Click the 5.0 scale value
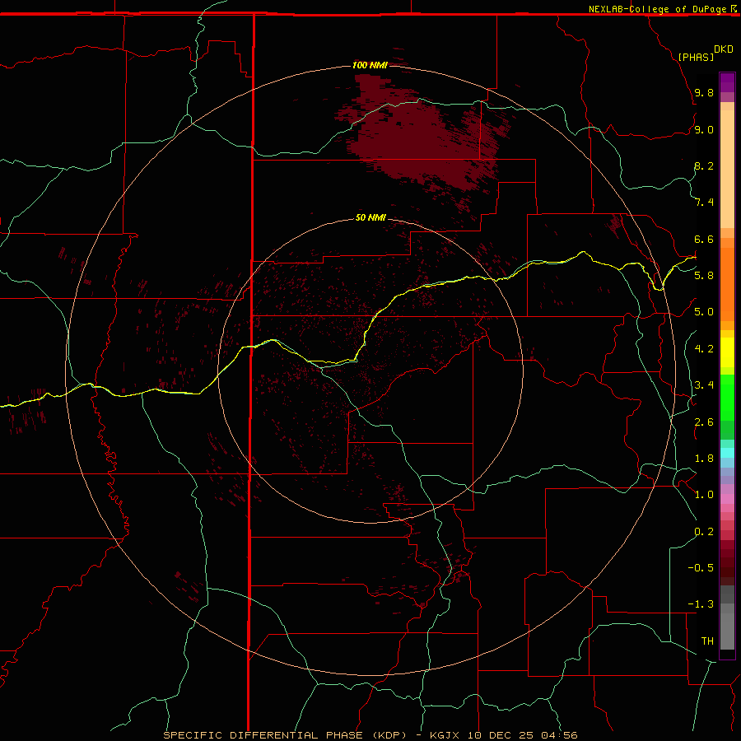Screen dimensions: 741x741 pos(704,312)
